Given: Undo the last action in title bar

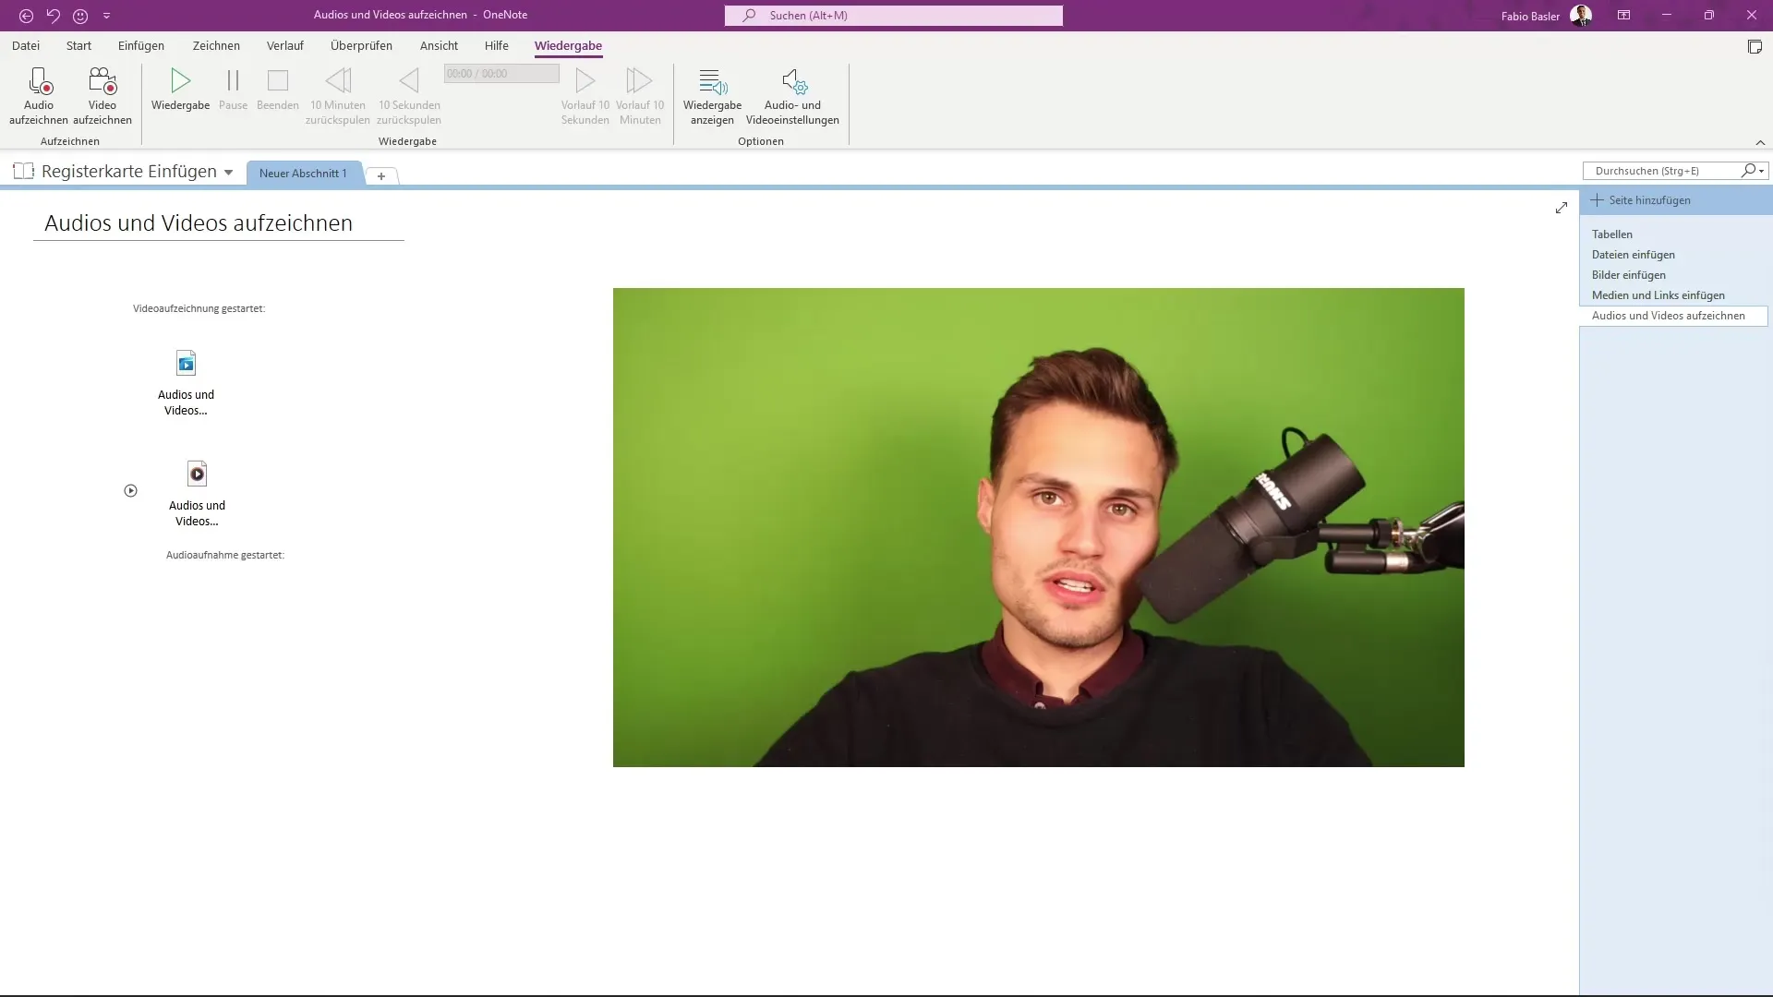Looking at the screenshot, I should click(54, 16).
